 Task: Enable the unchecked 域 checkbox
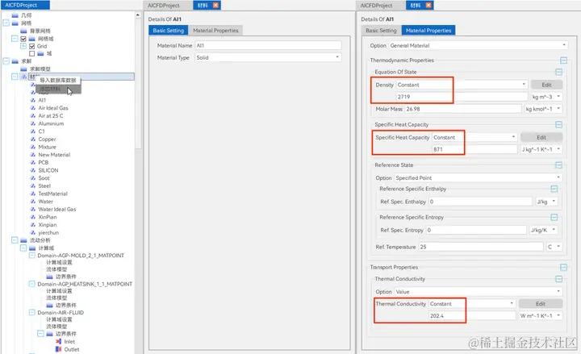pyautogui.click(x=31, y=54)
